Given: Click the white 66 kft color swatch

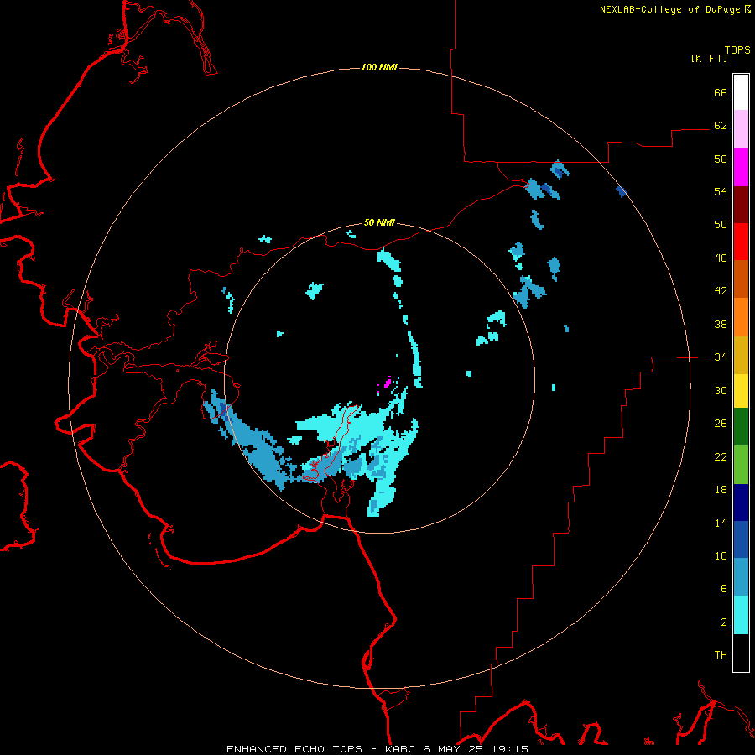Looking at the screenshot, I should 741,92.
